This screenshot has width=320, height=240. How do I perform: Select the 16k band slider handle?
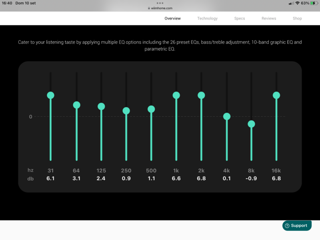pos(276,95)
